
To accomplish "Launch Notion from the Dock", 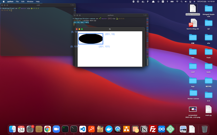I will [x=144, y=129].
